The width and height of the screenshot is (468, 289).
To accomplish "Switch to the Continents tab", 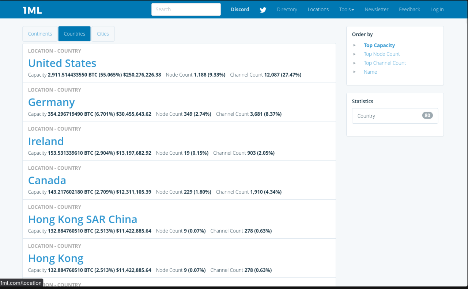I will [x=40, y=34].
